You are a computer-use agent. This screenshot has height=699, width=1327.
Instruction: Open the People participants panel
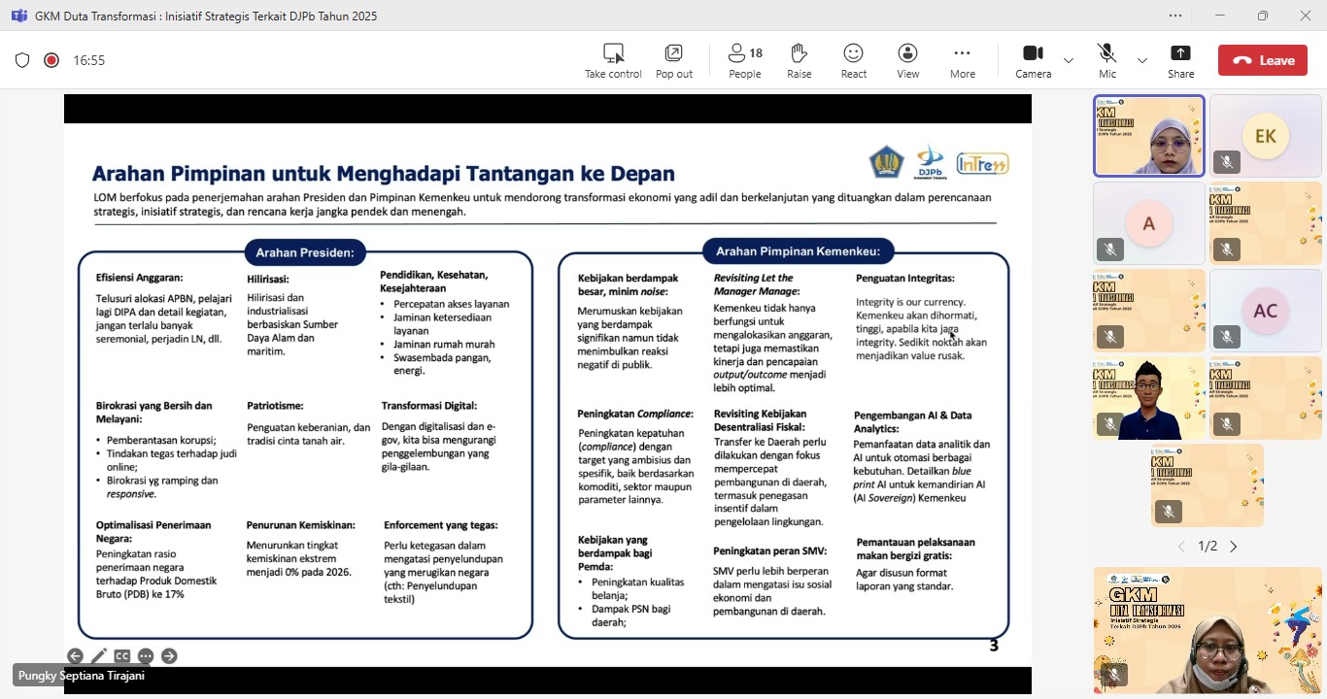745,60
